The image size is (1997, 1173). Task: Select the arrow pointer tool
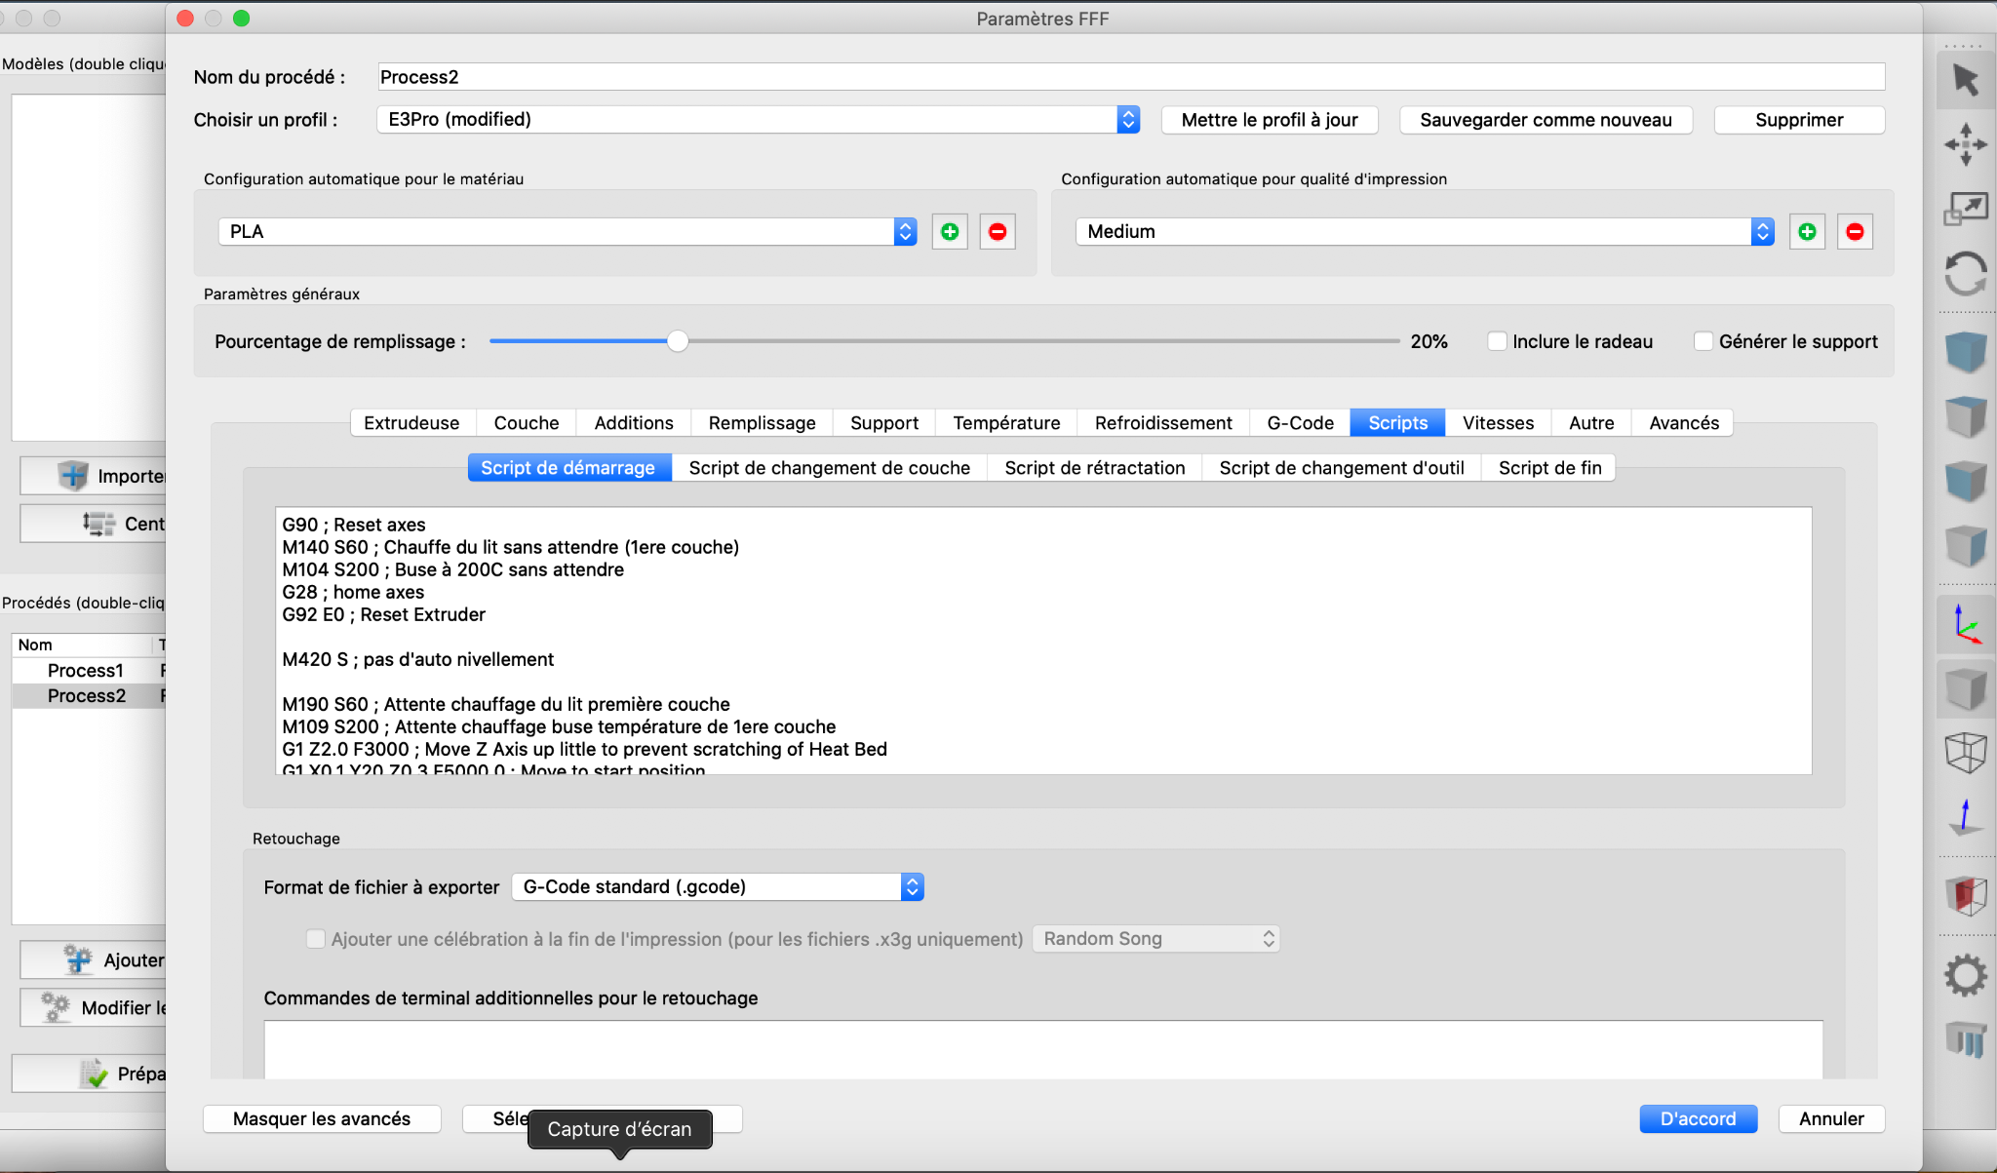[x=1965, y=80]
